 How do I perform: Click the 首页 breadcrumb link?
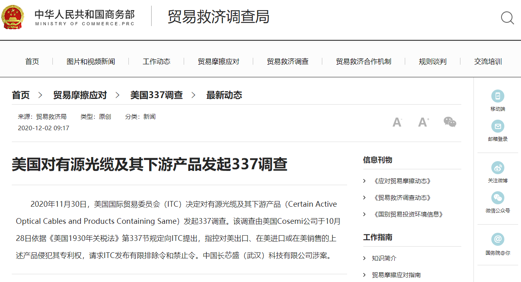tap(20, 95)
